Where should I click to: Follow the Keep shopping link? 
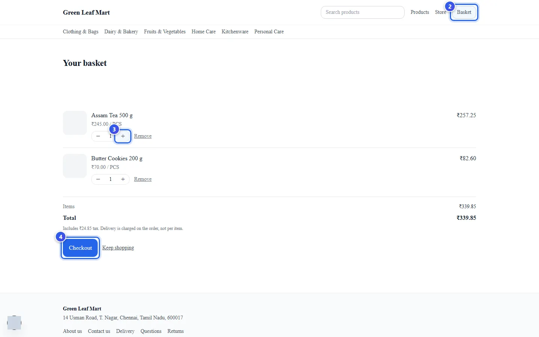[x=118, y=248]
